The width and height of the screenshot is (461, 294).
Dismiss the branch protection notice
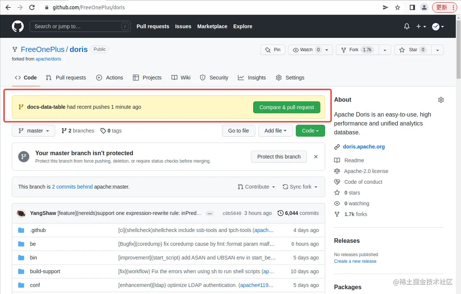click(x=316, y=157)
